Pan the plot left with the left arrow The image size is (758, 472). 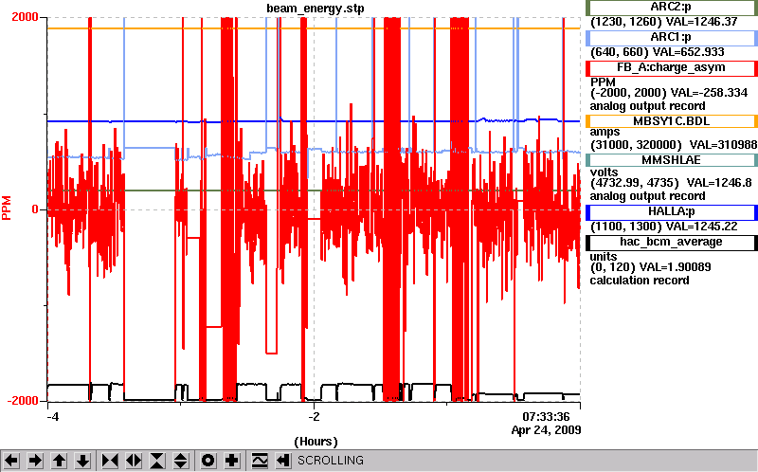[11, 461]
